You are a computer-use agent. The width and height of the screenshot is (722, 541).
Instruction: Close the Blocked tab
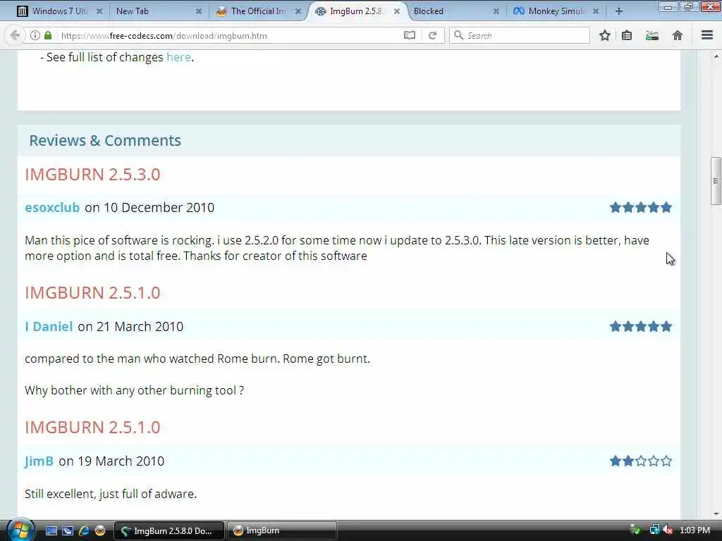[x=496, y=11]
